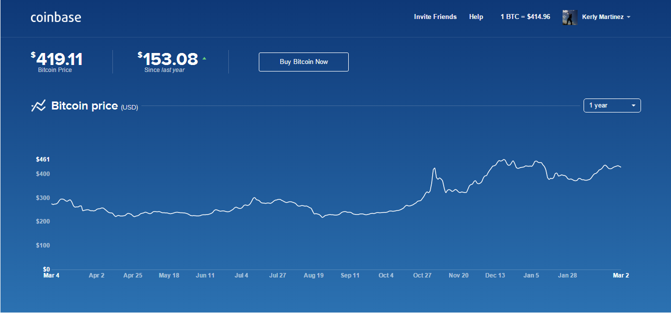Viewport: 671px width, 313px height.
Task: Click the Jan 28 date label
Action: pos(568,275)
